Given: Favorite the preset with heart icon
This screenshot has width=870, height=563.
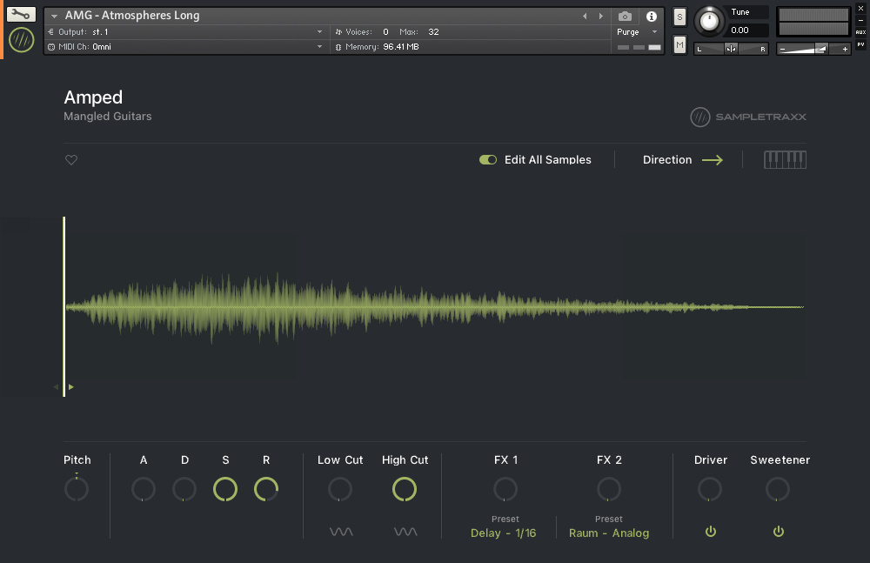Looking at the screenshot, I should click(71, 160).
